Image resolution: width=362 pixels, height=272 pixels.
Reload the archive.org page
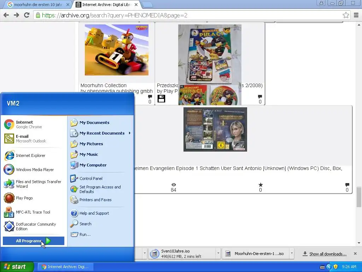tap(27, 15)
